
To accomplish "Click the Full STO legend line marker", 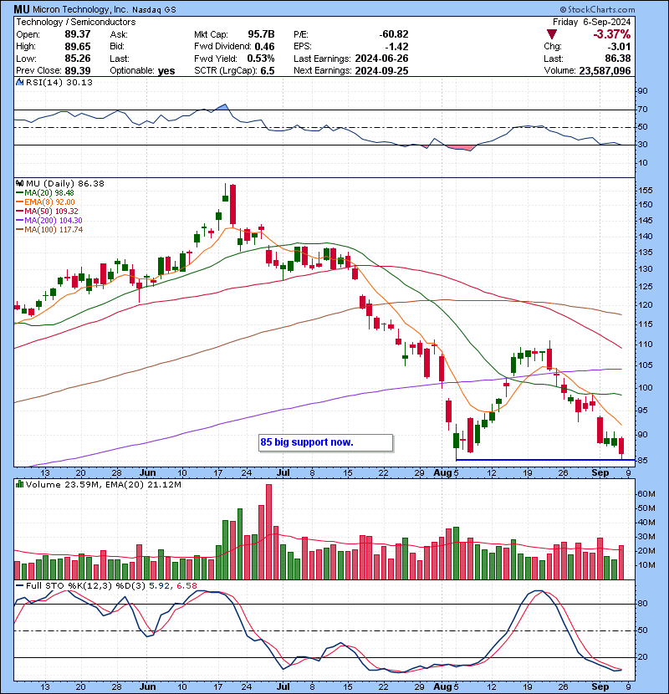I will [x=19, y=585].
